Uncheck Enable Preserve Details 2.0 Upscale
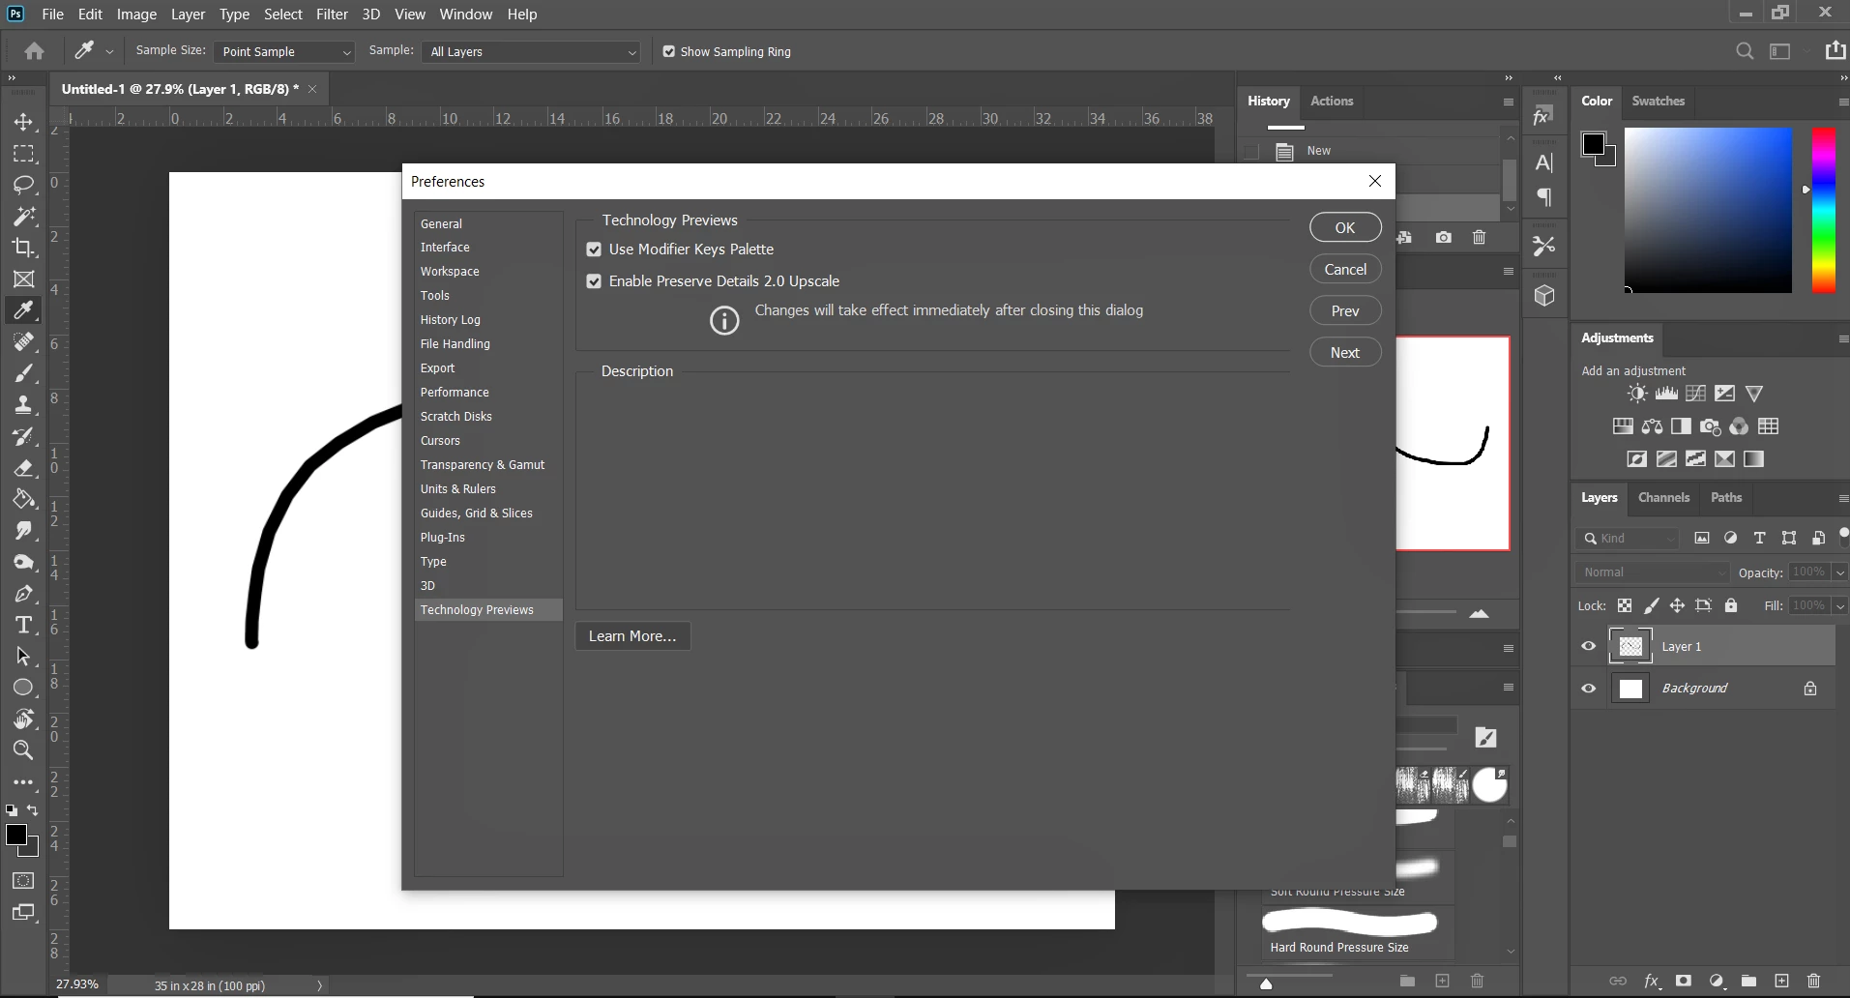Screen dimensions: 1850x998 pos(594,281)
